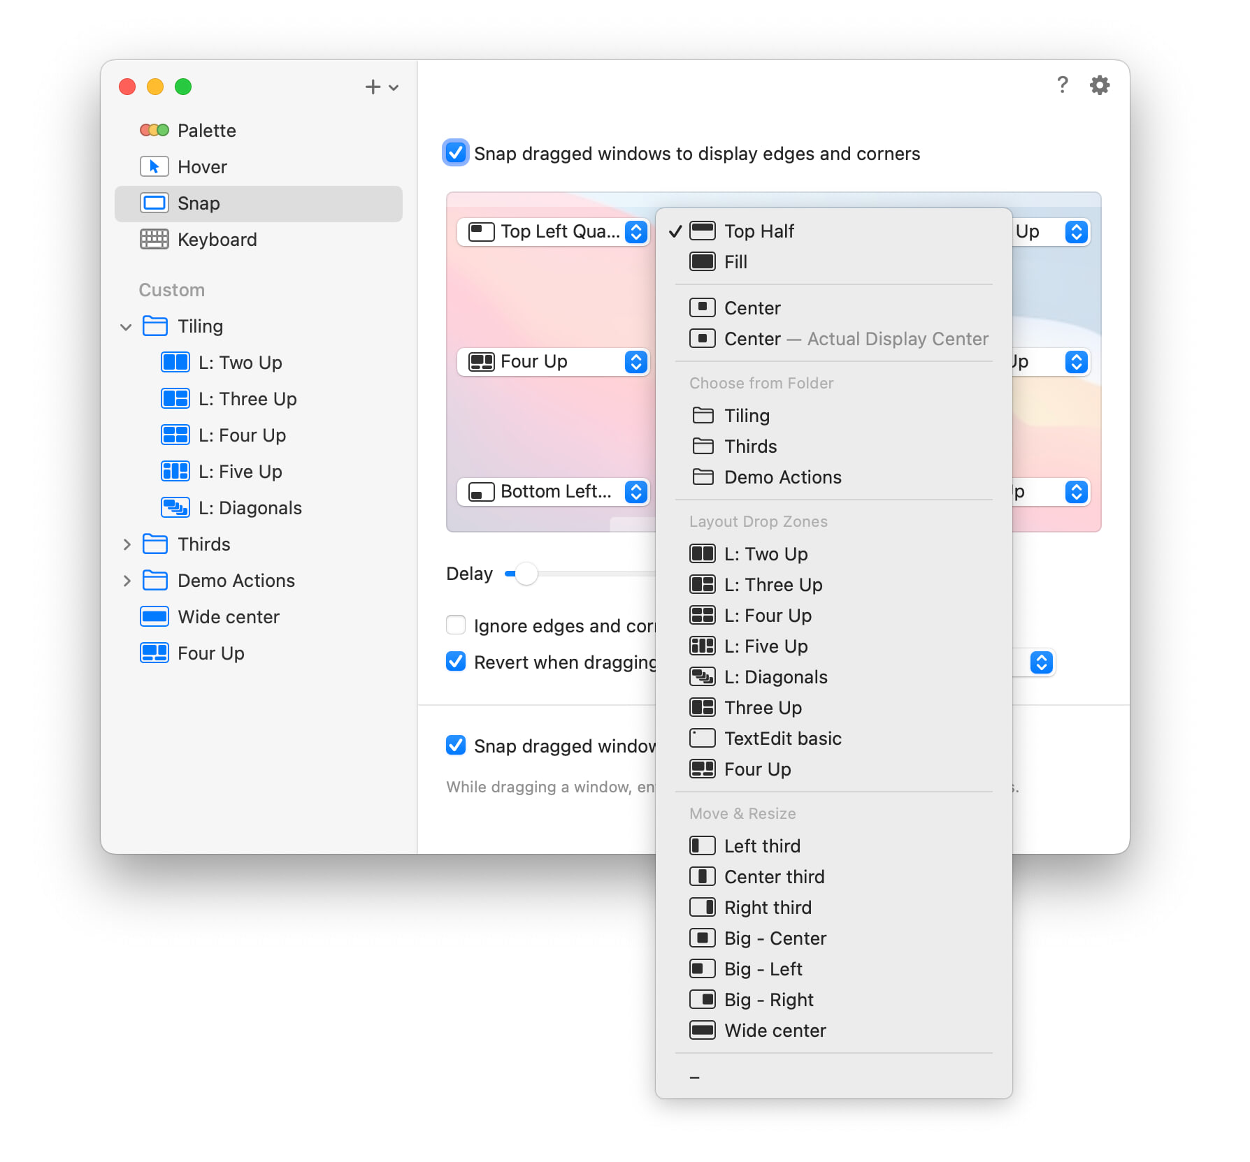Pick Big - Right from the menu
The height and width of the screenshot is (1162, 1250).
tap(768, 1000)
